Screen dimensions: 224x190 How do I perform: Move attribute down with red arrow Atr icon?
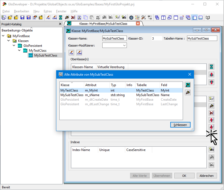(212, 126)
